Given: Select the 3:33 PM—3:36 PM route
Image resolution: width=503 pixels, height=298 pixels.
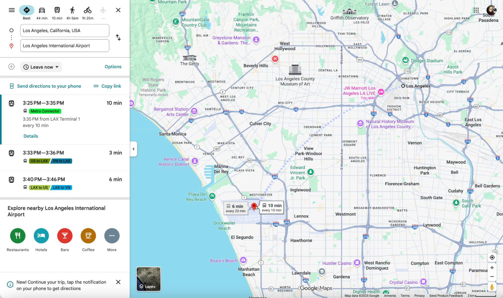Looking at the screenshot, I should pyautogui.click(x=65, y=158).
